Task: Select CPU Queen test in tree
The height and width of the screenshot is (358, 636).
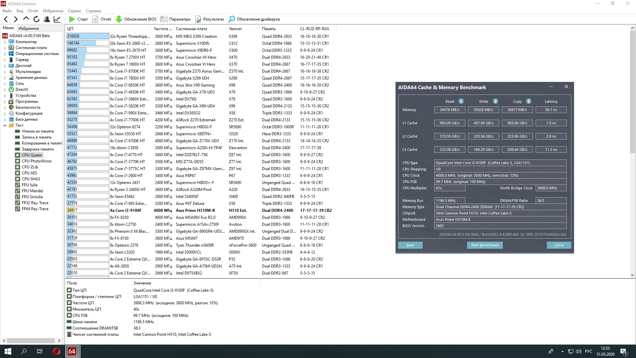Action: tap(32, 155)
